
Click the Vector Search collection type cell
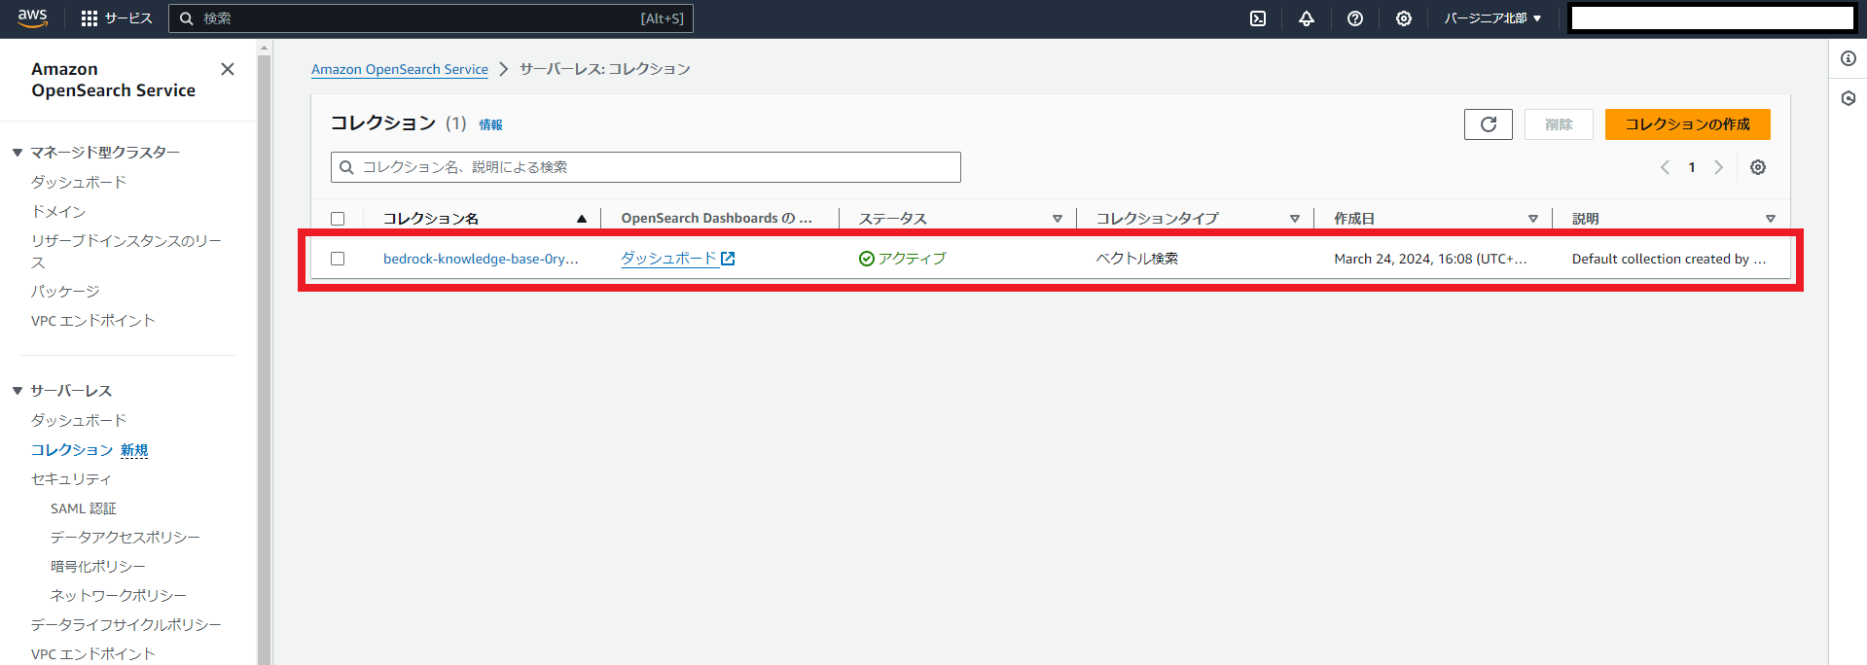coord(1137,259)
